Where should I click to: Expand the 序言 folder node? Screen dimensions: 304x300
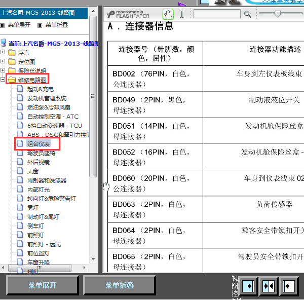[x=3, y=52]
